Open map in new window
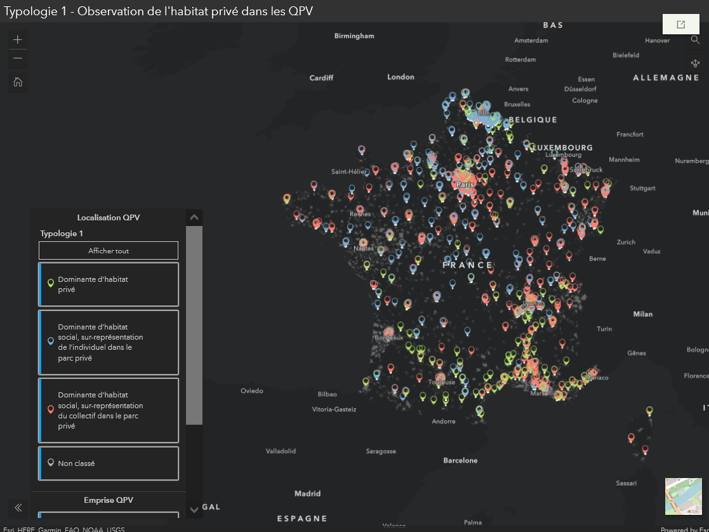Viewport: 709px width, 532px height. point(680,24)
